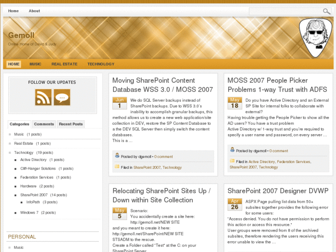Open Music link under PERSONAL heading
336x252 pixels.
pos(18,247)
